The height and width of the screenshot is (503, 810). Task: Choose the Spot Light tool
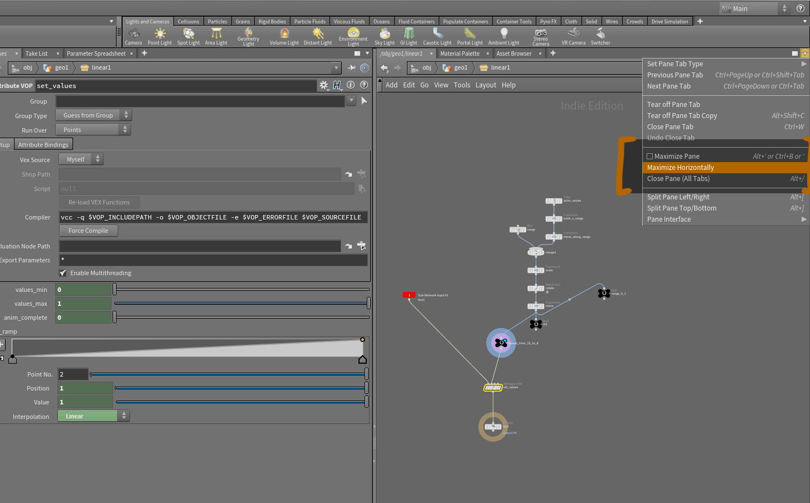[188, 37]
